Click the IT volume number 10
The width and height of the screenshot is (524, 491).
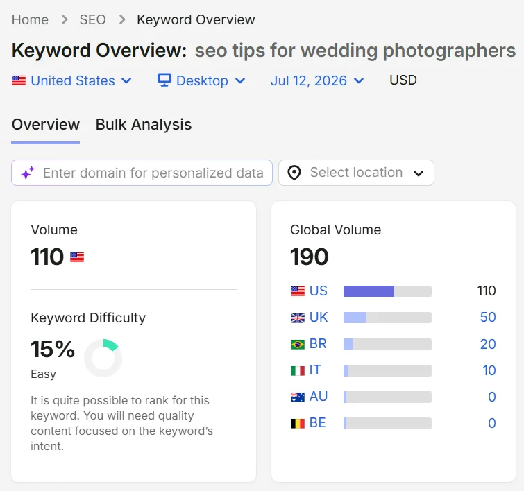(489, 370)
